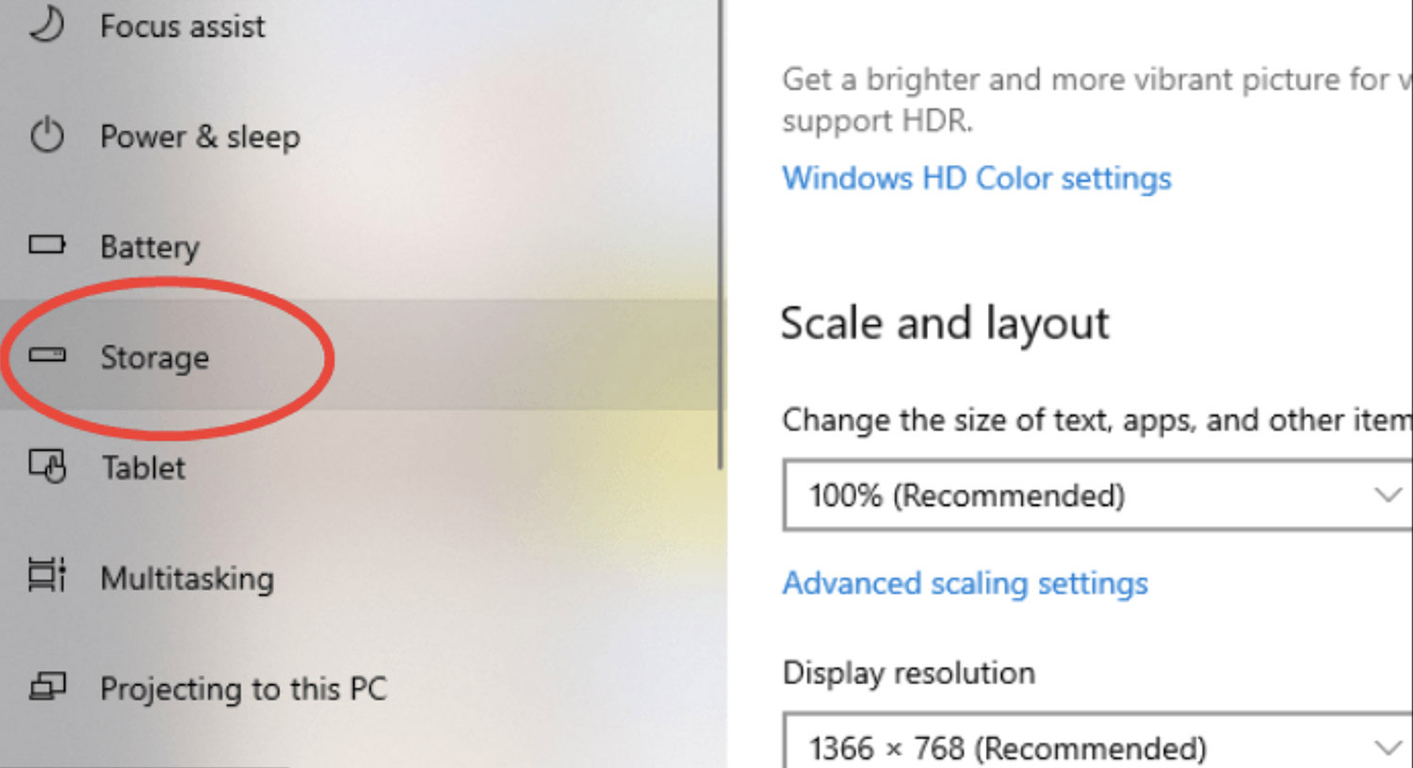Click the Projecting to this PC icon

(47, 687)
